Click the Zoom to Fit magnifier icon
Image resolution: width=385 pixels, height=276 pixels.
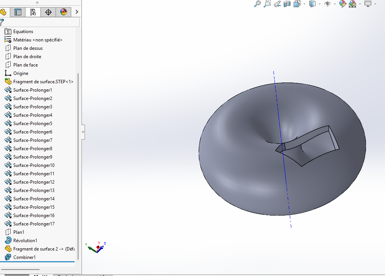(x=257, y=4)
